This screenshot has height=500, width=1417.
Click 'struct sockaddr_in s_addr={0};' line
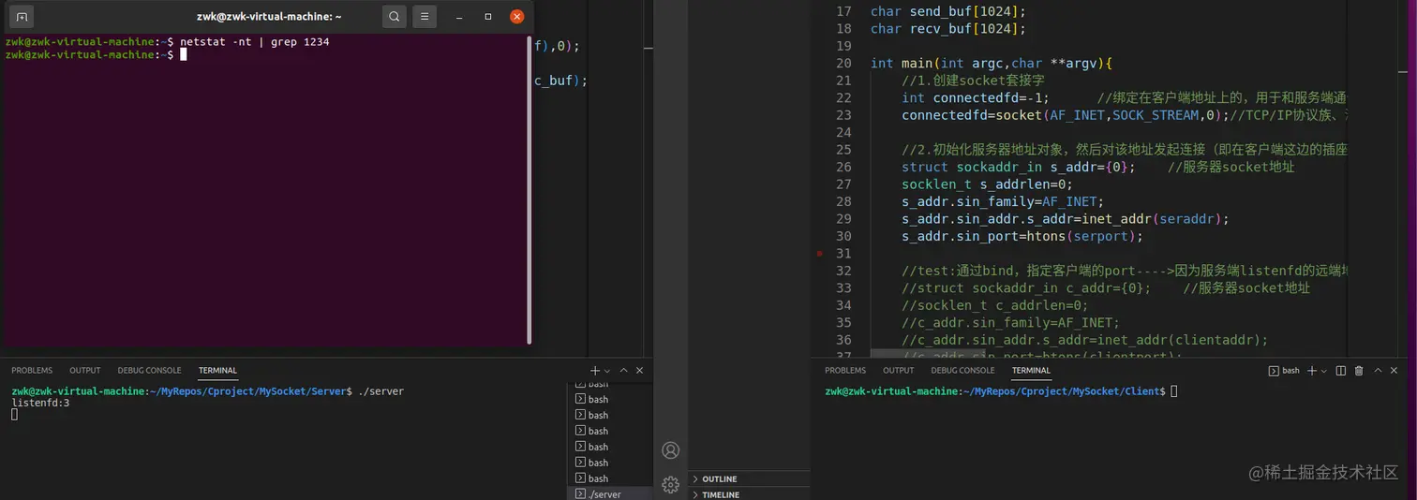click(1019, 167)
